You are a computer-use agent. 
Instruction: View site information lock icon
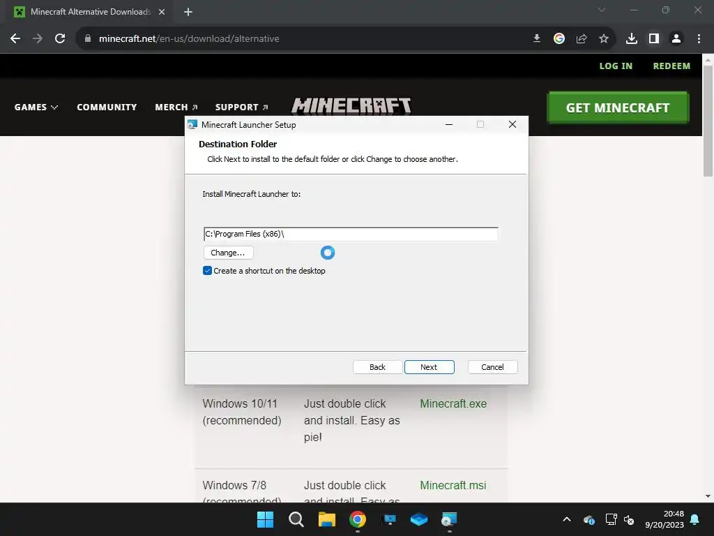pos(88,39)
